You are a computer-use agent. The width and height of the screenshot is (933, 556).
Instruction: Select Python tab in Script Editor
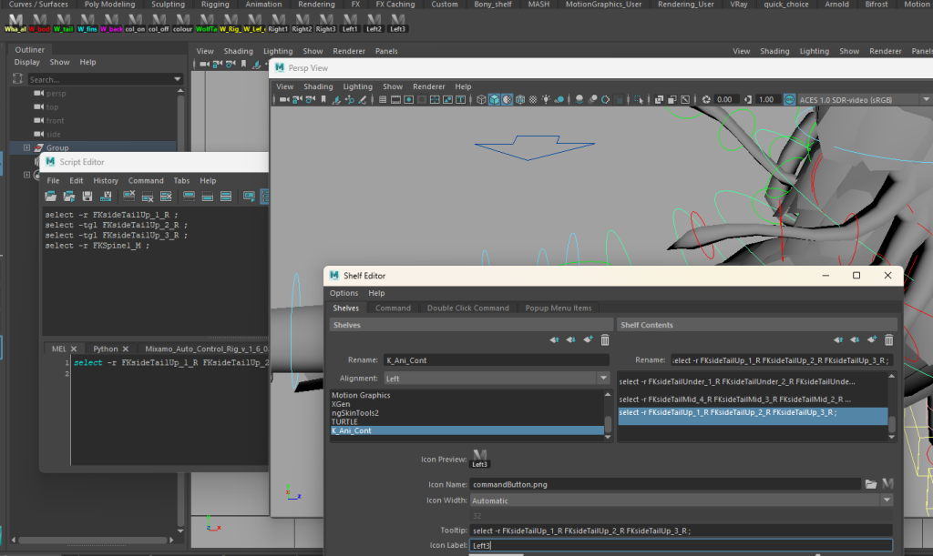coord(106,349)
